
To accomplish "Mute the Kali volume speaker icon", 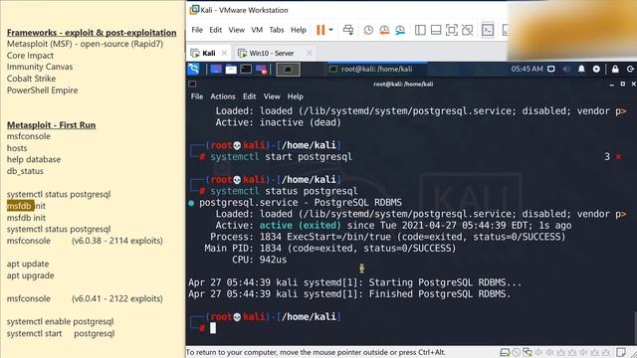I will pyautogui.click(x=566, y=69).
